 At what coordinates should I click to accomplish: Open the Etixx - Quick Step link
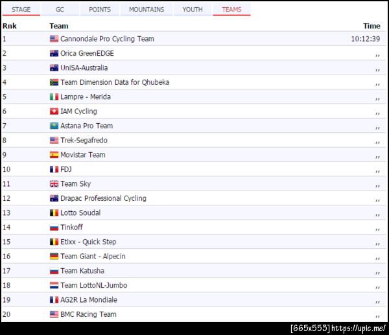pyautogui.click(x=88, y=242)
